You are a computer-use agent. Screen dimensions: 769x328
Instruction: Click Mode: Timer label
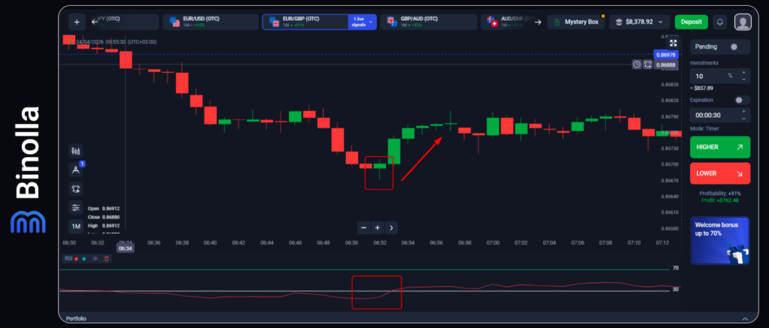(x=706, y=128)
